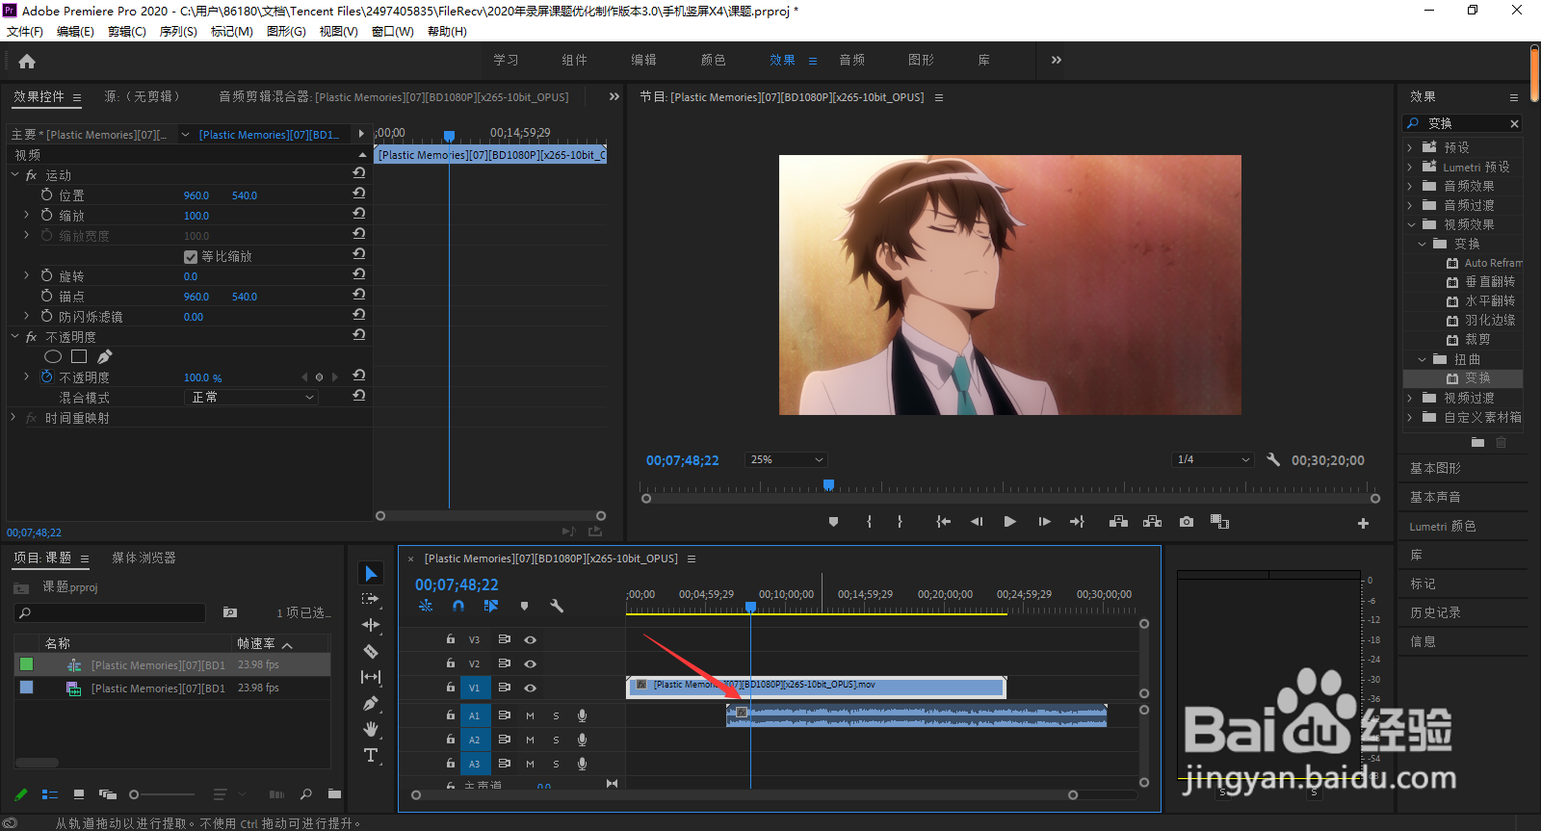1541x831 pixels.
Task: Expand the Time Remapping effect
Action: click(x=13, y=417)
